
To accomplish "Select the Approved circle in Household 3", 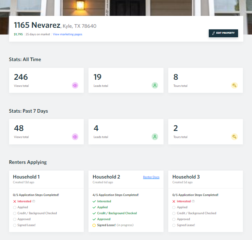I will (174, 219).
